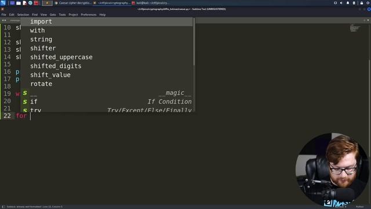
Task: Click the lock screen tray icon
Action: point(362,3)
